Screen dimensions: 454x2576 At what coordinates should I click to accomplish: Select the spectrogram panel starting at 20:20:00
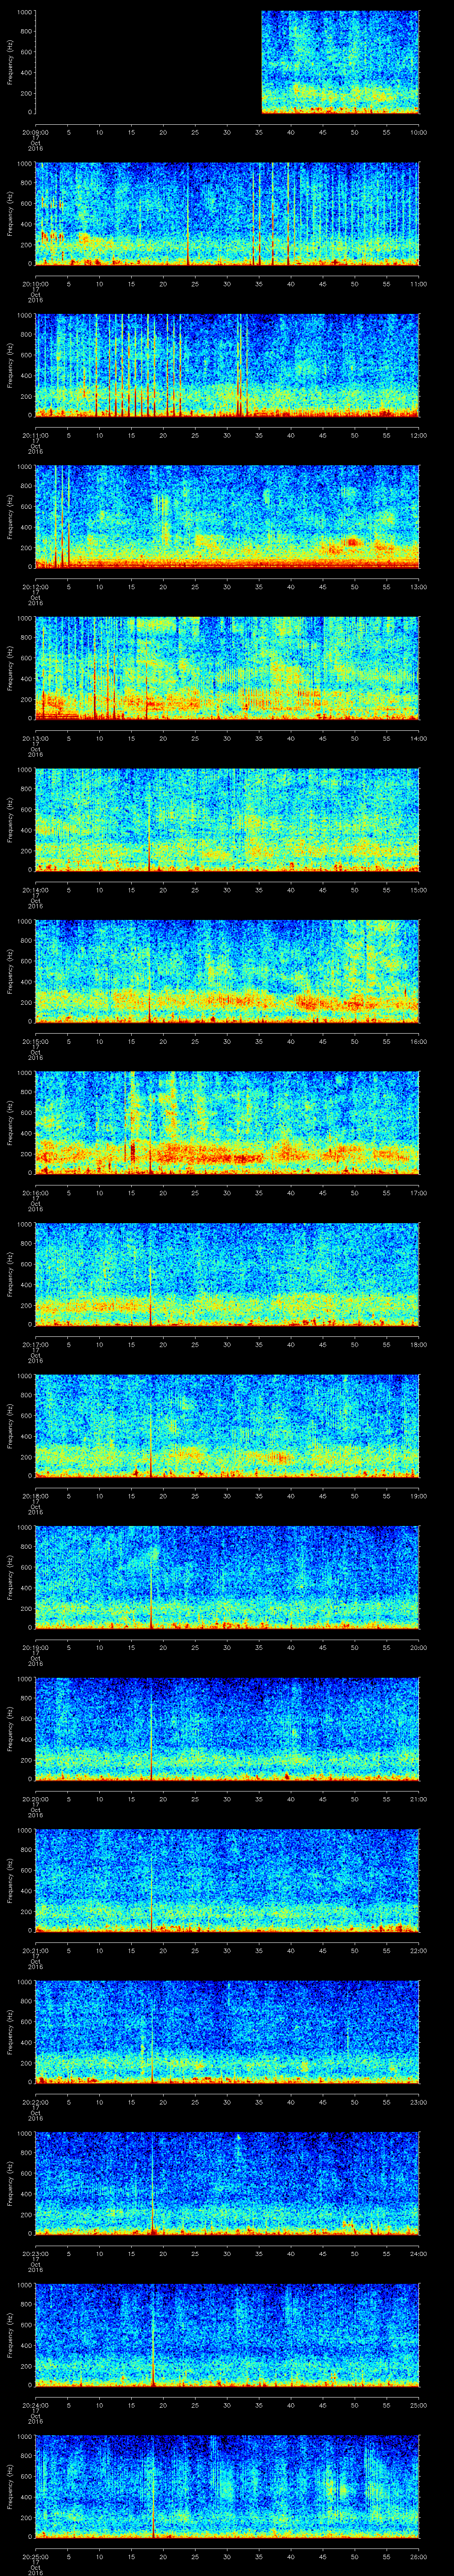(x=227, y=1729)
